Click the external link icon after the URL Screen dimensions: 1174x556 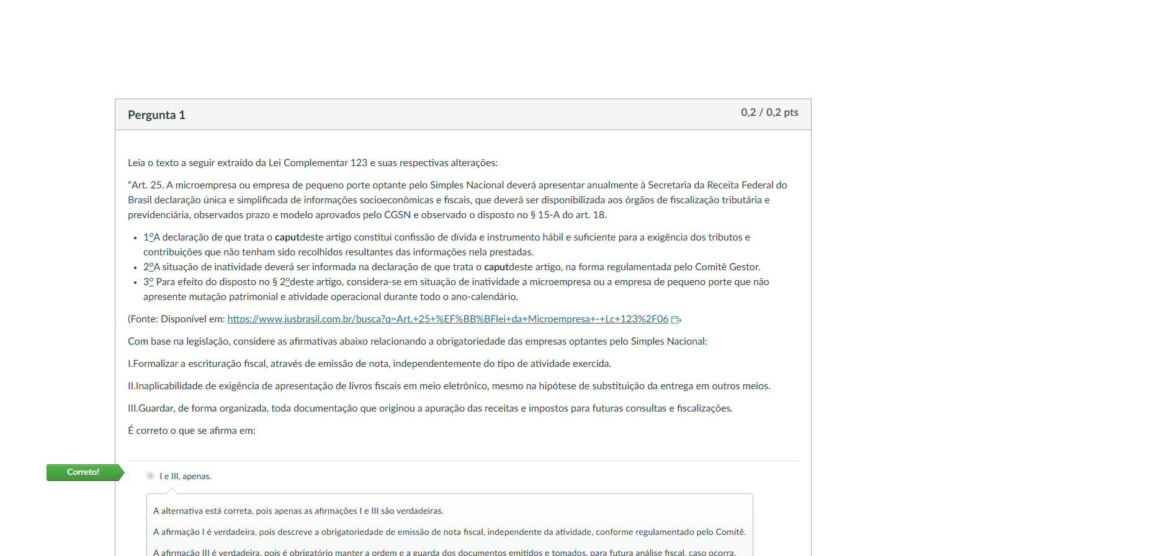(x=676, y=320)
